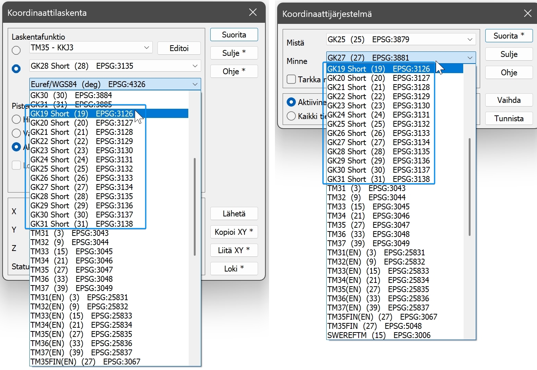Screen dimensions: 537x370
Task: Close the Koordinaattijärjestelmä dialog
Action: pos(527,14)
